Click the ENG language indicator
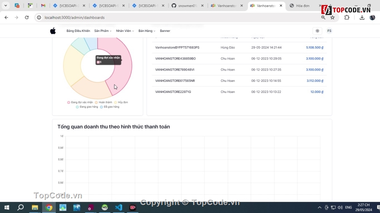Viewport: 380px width, 213px height. pyautogui.click(x=348, y=207)
